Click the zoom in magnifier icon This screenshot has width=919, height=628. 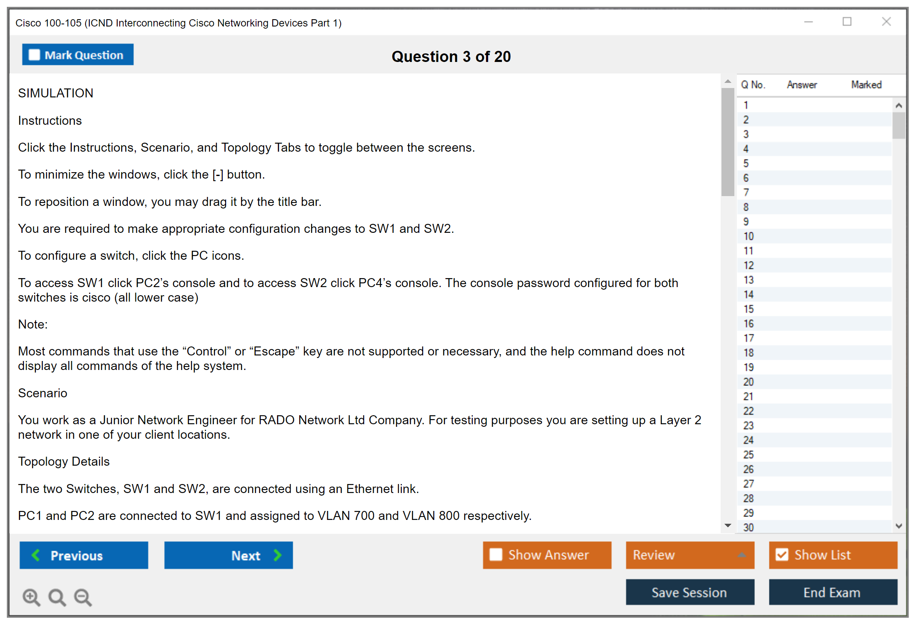pos(31,597)
